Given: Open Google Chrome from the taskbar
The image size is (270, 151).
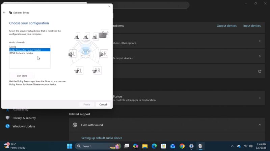Looking at the screenshot, I should (x=182, y=146).
